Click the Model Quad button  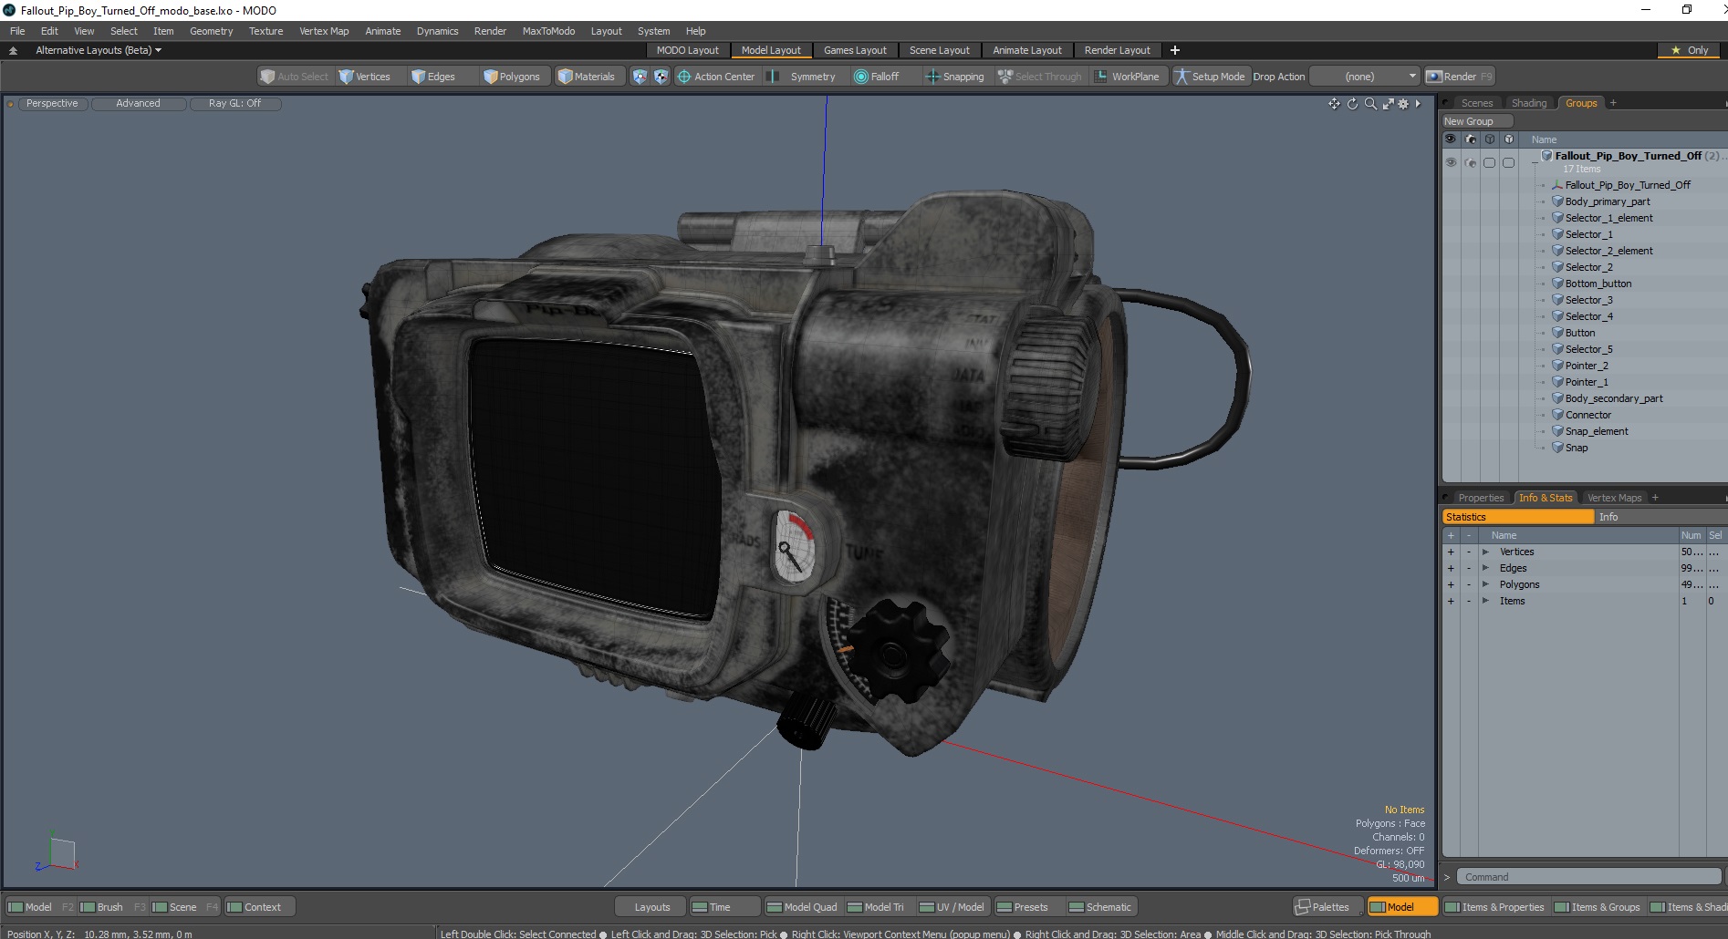pos(802,907)
